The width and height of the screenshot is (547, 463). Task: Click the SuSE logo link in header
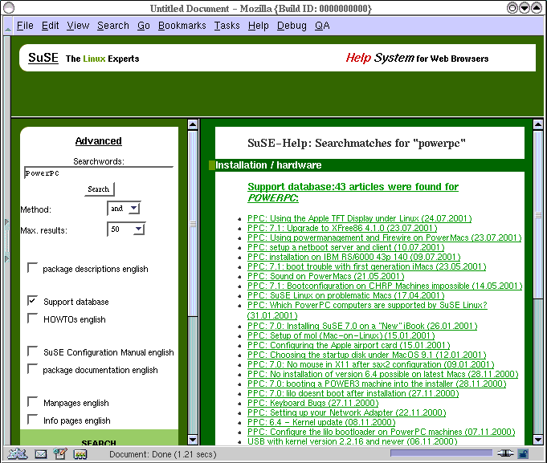(43, 58)
